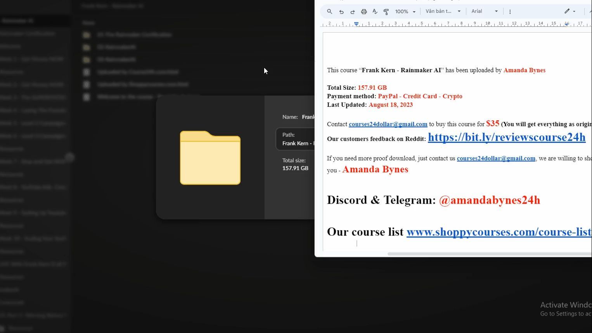Viewport: 592px width, 333px height.
Task: Open the bit.ly/reviewscourse24h link
Action: 507,137
